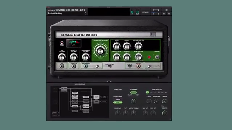Click the Bass knob

[117, 46]
